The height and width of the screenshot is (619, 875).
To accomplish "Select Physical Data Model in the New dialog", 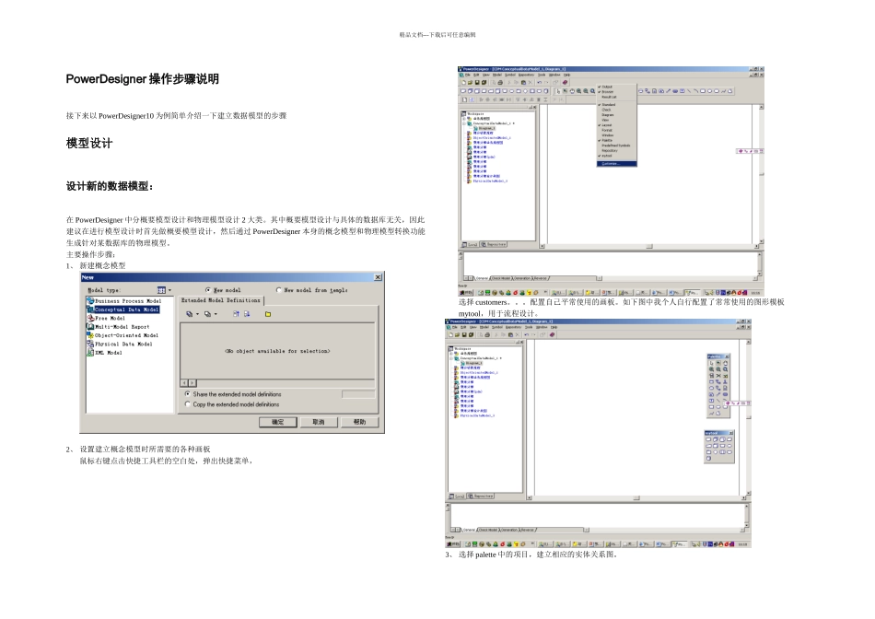I will point(120,344).
